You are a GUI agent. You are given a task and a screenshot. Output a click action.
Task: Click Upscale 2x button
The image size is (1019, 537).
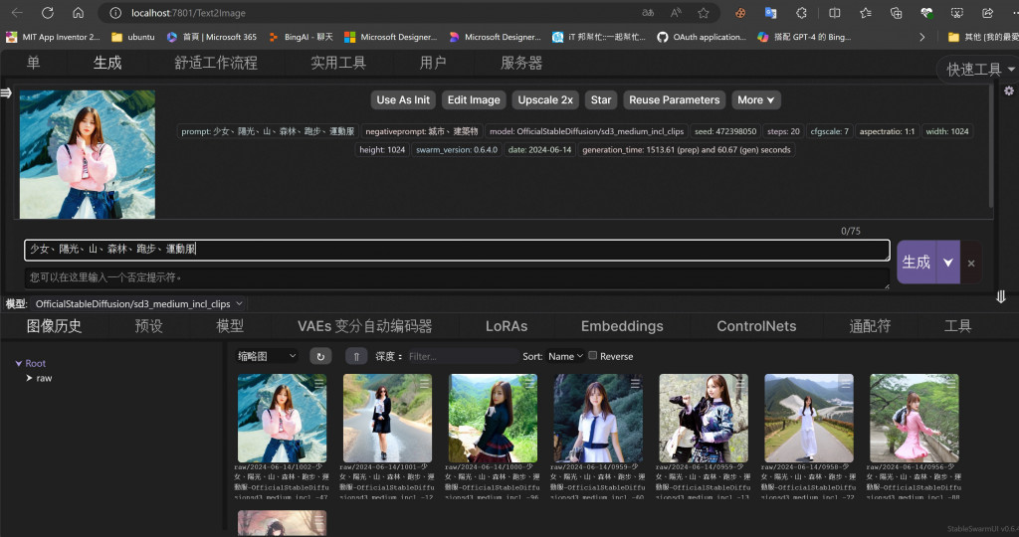[x=545, y=100]
